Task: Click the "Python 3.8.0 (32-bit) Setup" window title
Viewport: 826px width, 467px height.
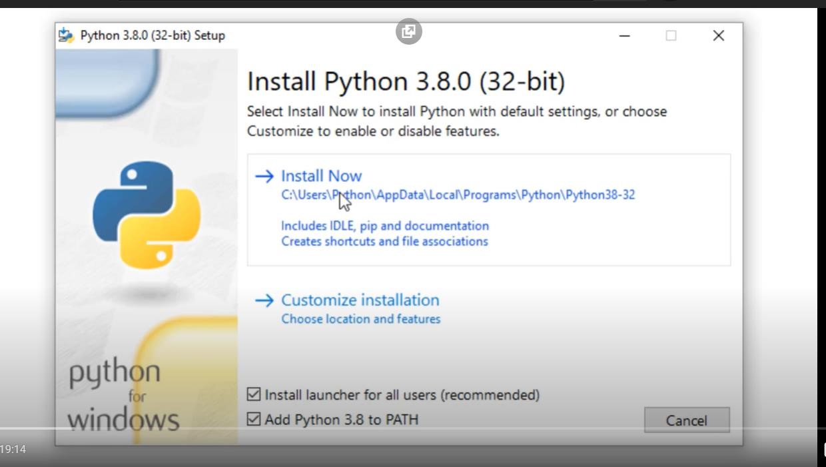Action: (153, 35)
